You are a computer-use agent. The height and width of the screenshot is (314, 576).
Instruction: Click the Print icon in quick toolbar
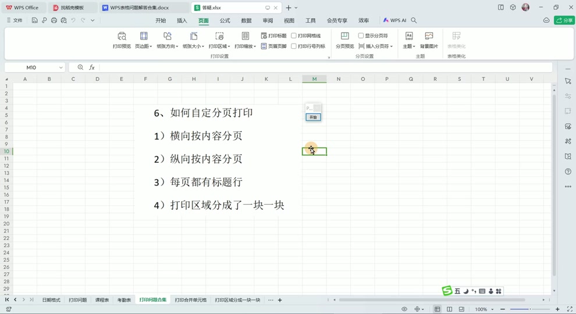tap(54, 20)
